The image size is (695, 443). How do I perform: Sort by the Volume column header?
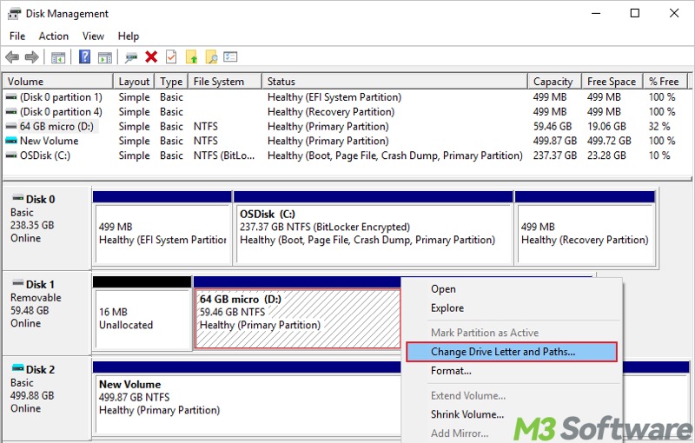(x=58, y=82)
